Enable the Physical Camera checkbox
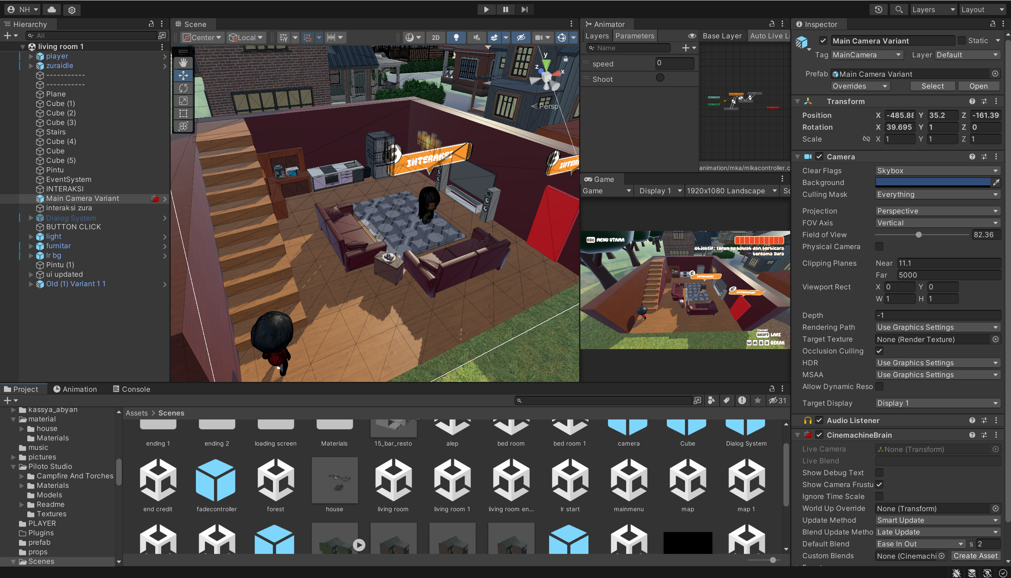 [x=879, y=247]
